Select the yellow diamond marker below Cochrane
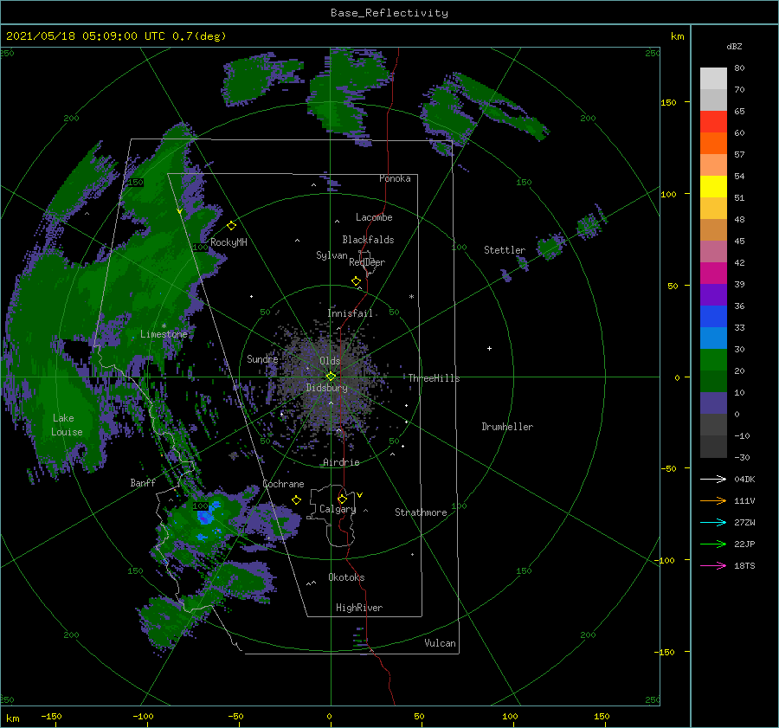 coord(296,499)
